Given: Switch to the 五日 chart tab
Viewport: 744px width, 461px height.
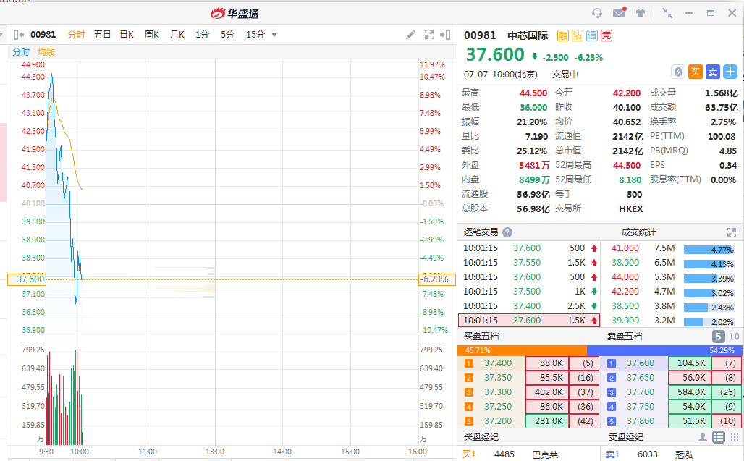Looking at the screenshot, I should 102,35.
